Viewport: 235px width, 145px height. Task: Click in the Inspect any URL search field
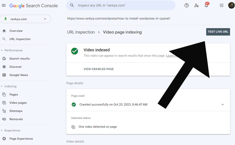click(x=121, y=5)
